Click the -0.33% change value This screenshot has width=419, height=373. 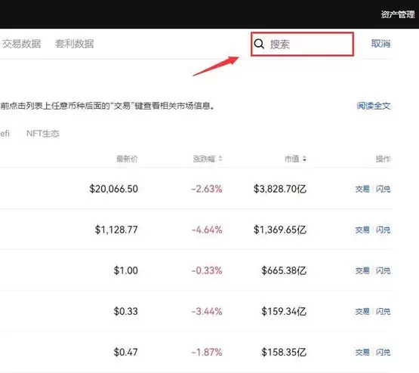(x=207, y=270)
